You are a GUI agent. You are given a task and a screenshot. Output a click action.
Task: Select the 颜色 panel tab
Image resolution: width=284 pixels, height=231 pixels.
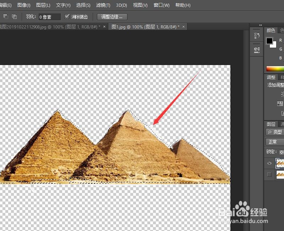(x=271, y=30)
